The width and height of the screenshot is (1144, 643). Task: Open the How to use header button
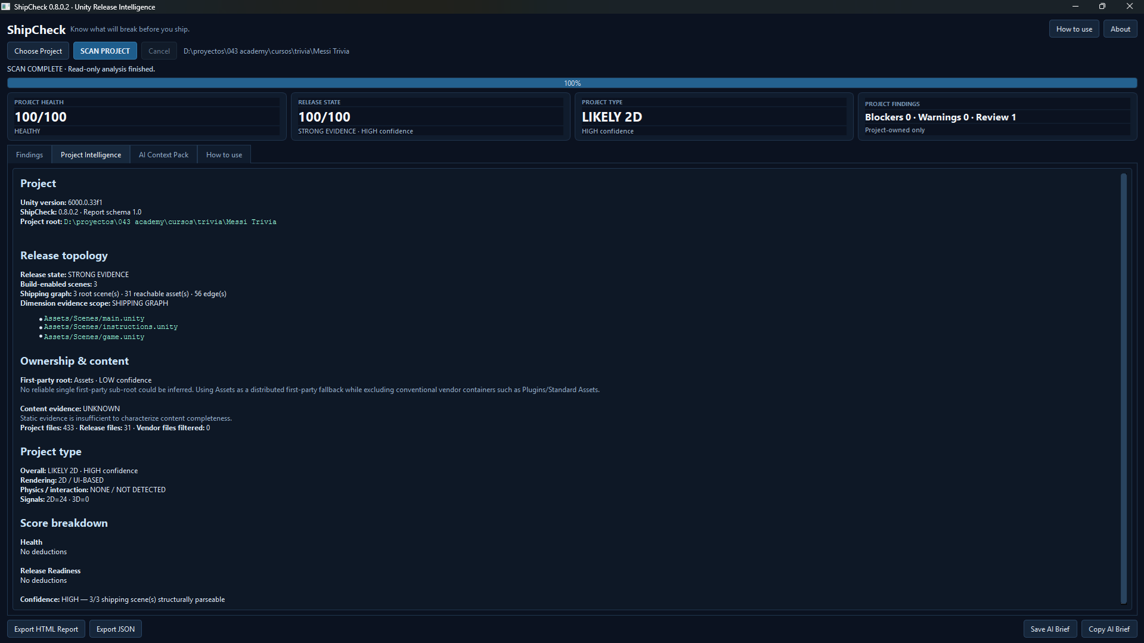[1074, 29]
